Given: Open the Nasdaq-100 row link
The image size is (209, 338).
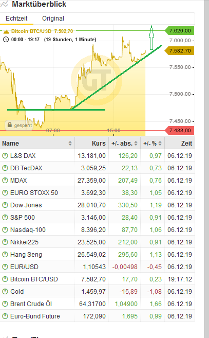Looking at the screenshot, I should (x=28, y=230).
